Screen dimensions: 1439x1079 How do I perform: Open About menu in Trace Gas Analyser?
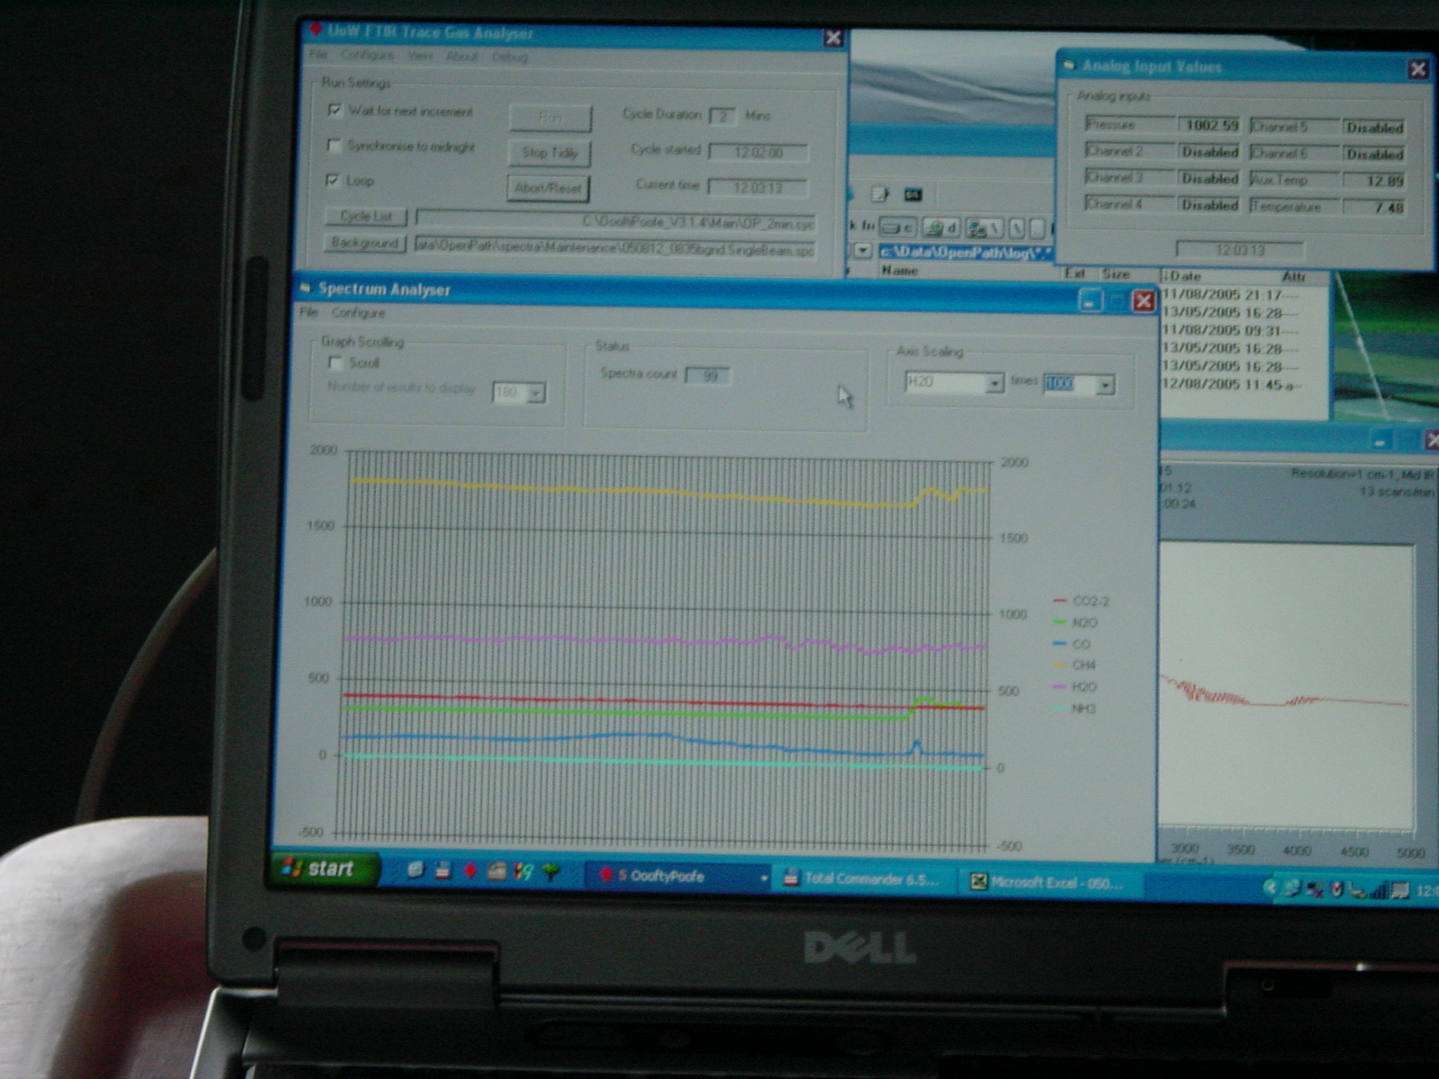[462, 56]
